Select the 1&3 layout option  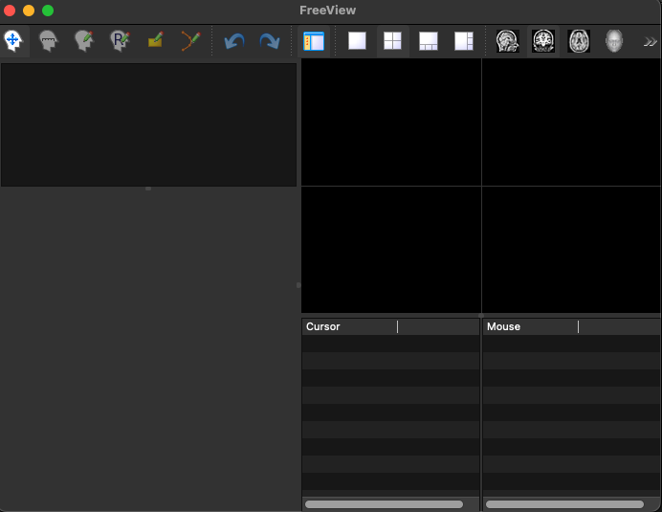point(428,41)
